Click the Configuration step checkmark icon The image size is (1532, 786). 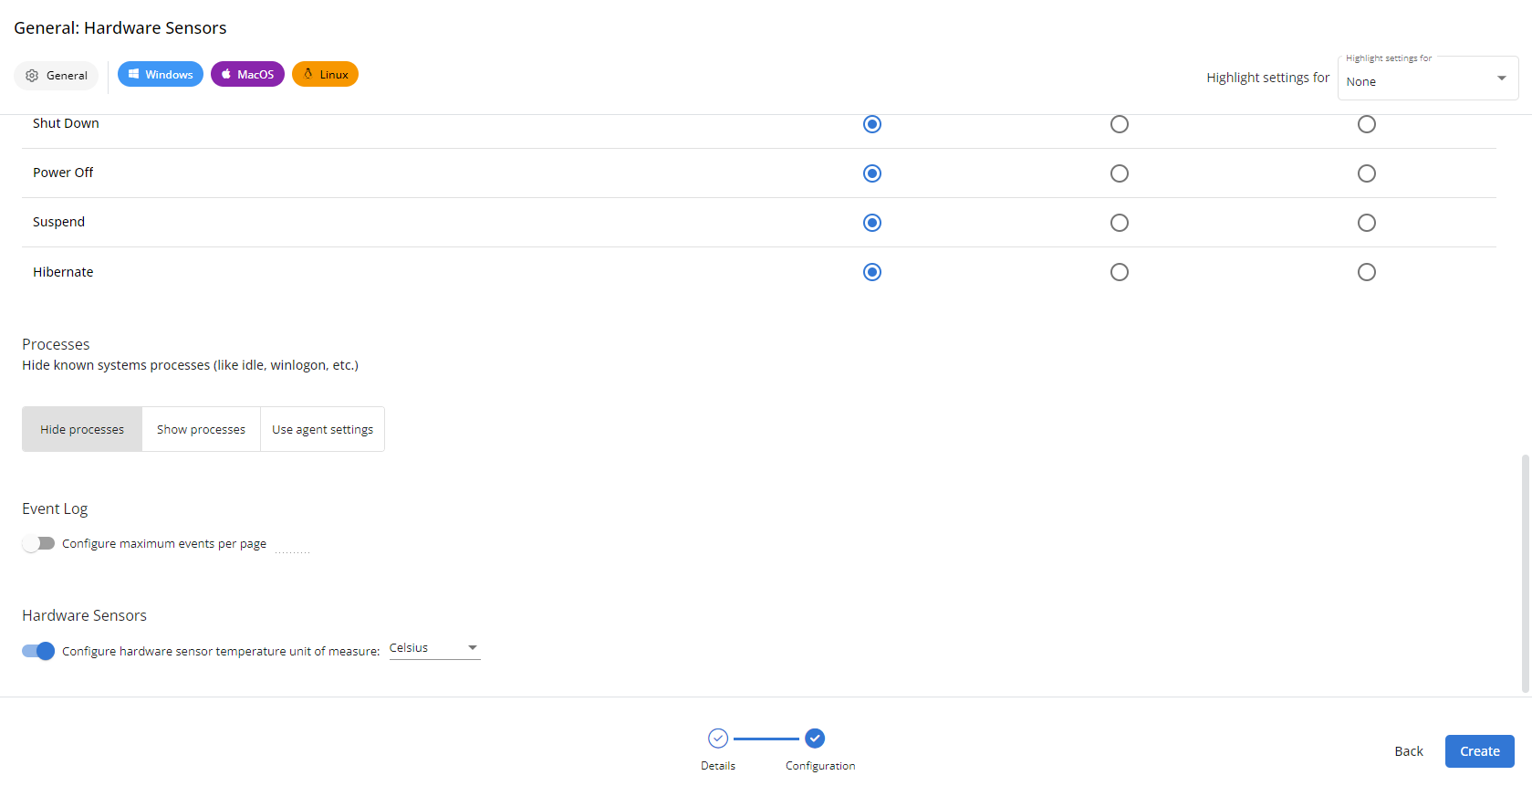click(815, 738)
